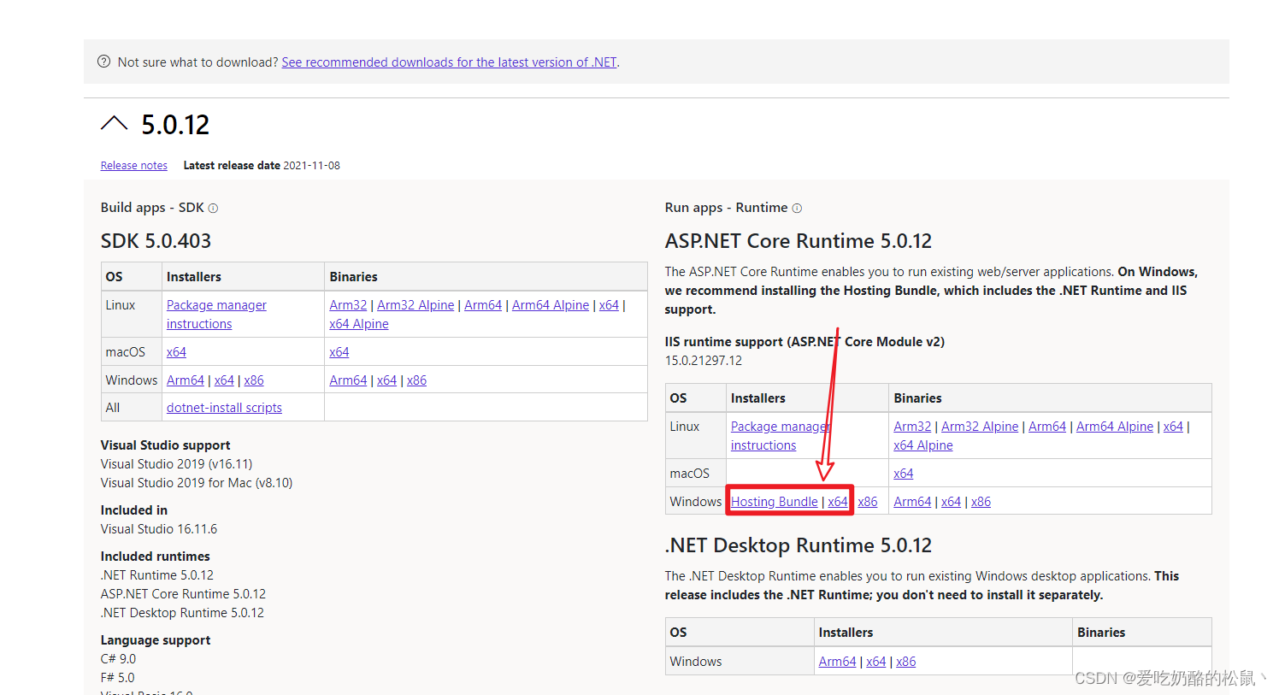
Task: Download .NET Desktop Runtime Windows x86 installer
Action: tap(905, 662)
